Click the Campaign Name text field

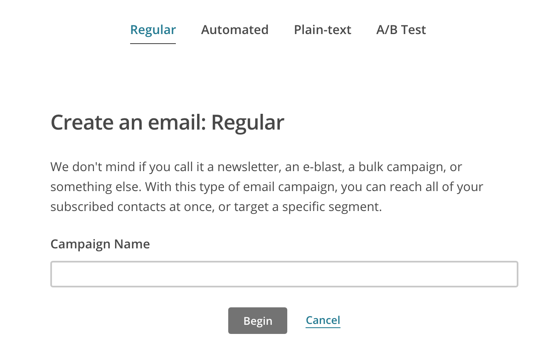pos(284,274)
